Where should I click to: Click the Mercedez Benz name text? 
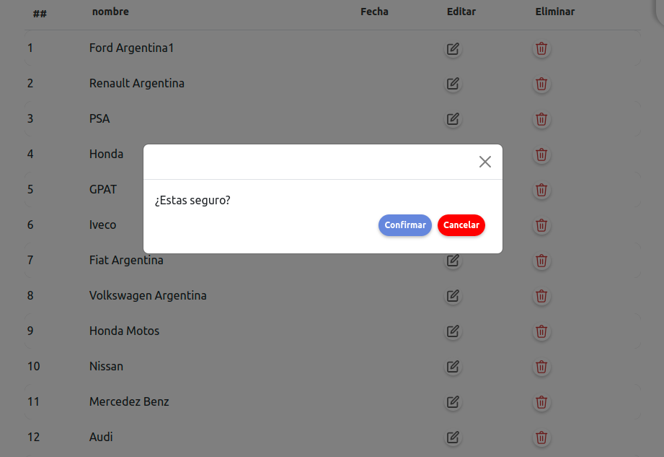point(129,401)
